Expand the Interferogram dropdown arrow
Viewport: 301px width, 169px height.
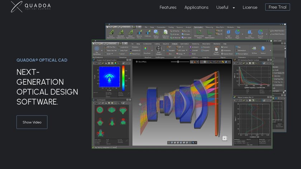164,50
